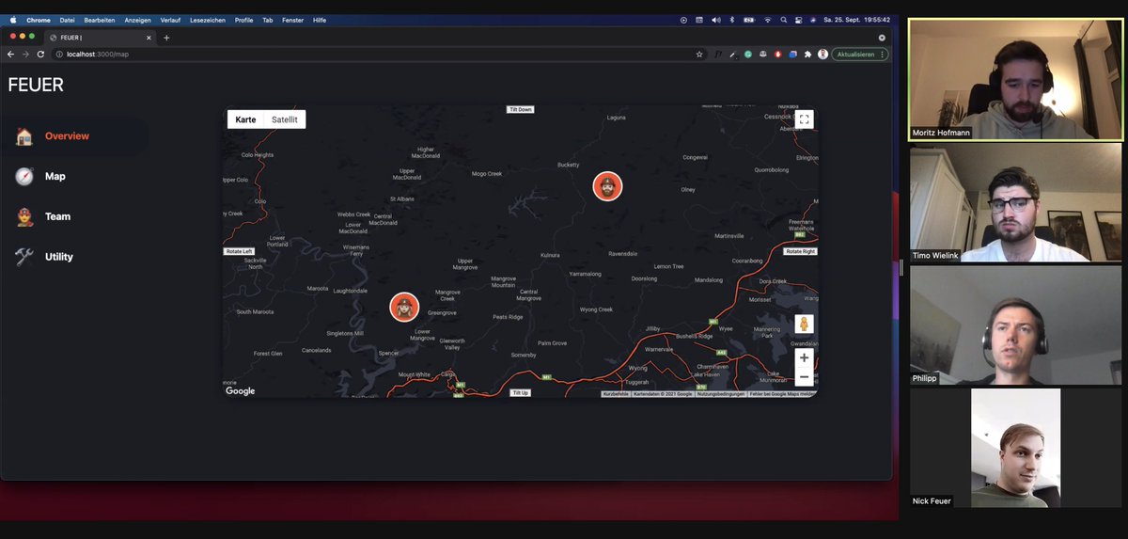The height and width of the screenshot is (539, 1128).
Task: Open a new browser tab
Action: pyautogui.click(x=166, y=38)
